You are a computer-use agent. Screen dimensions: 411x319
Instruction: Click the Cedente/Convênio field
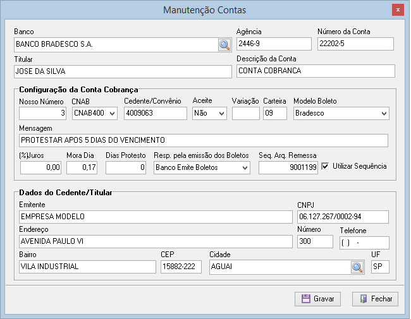tap(156, 113)
